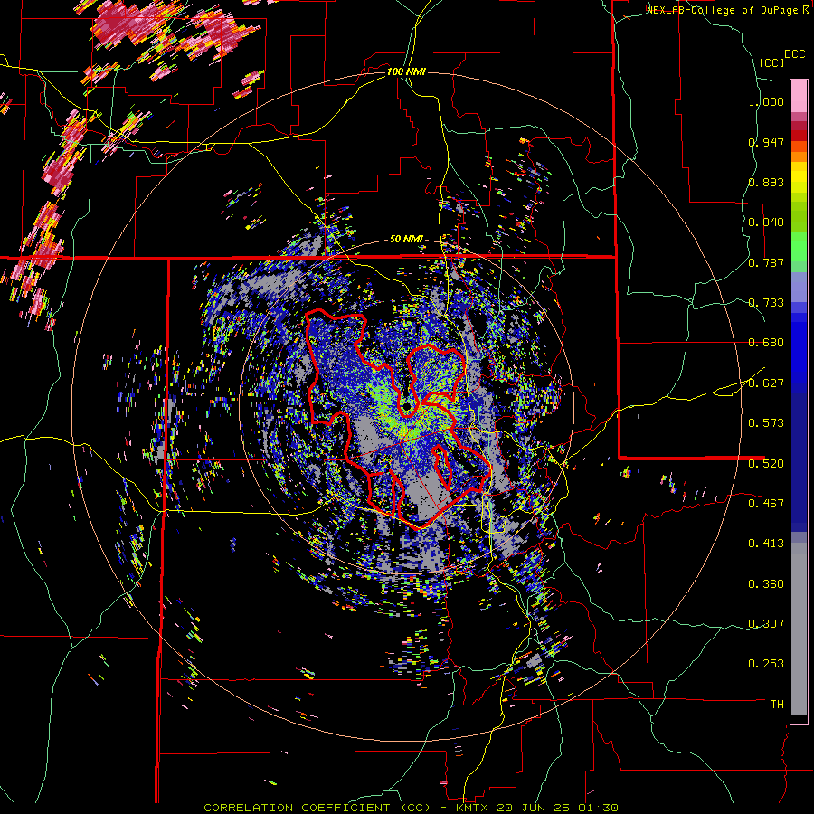Click the KMTX radar station identifier
Image resolution: width=814 pixels, height=814 pixels.
point(473,808)
